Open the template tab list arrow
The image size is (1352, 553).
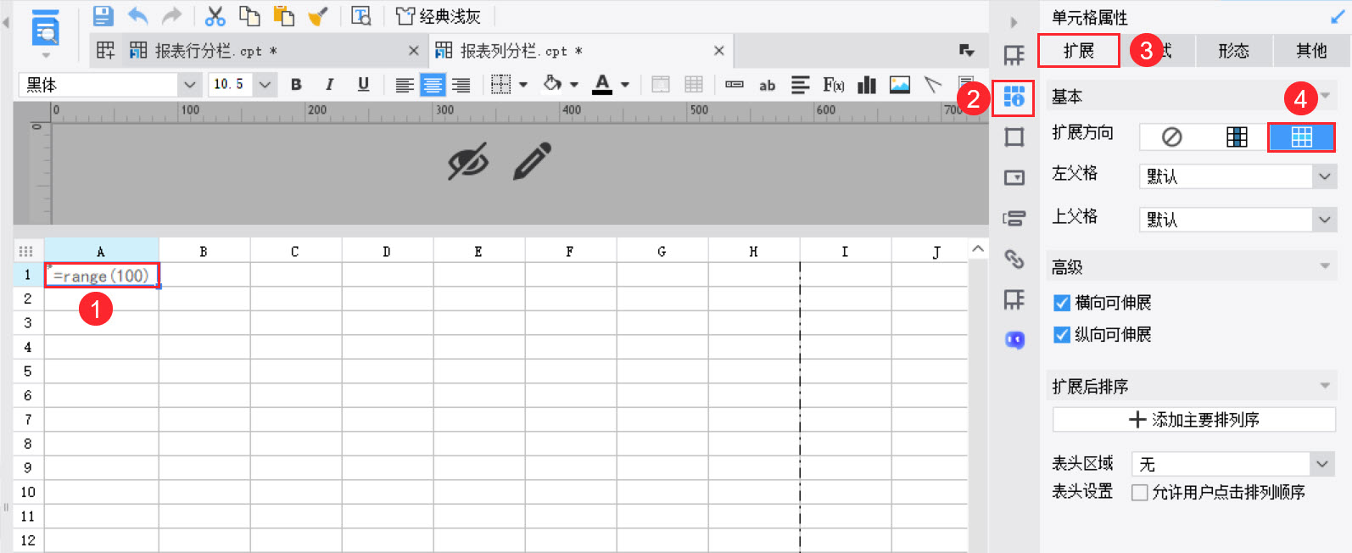coord(966,51)
